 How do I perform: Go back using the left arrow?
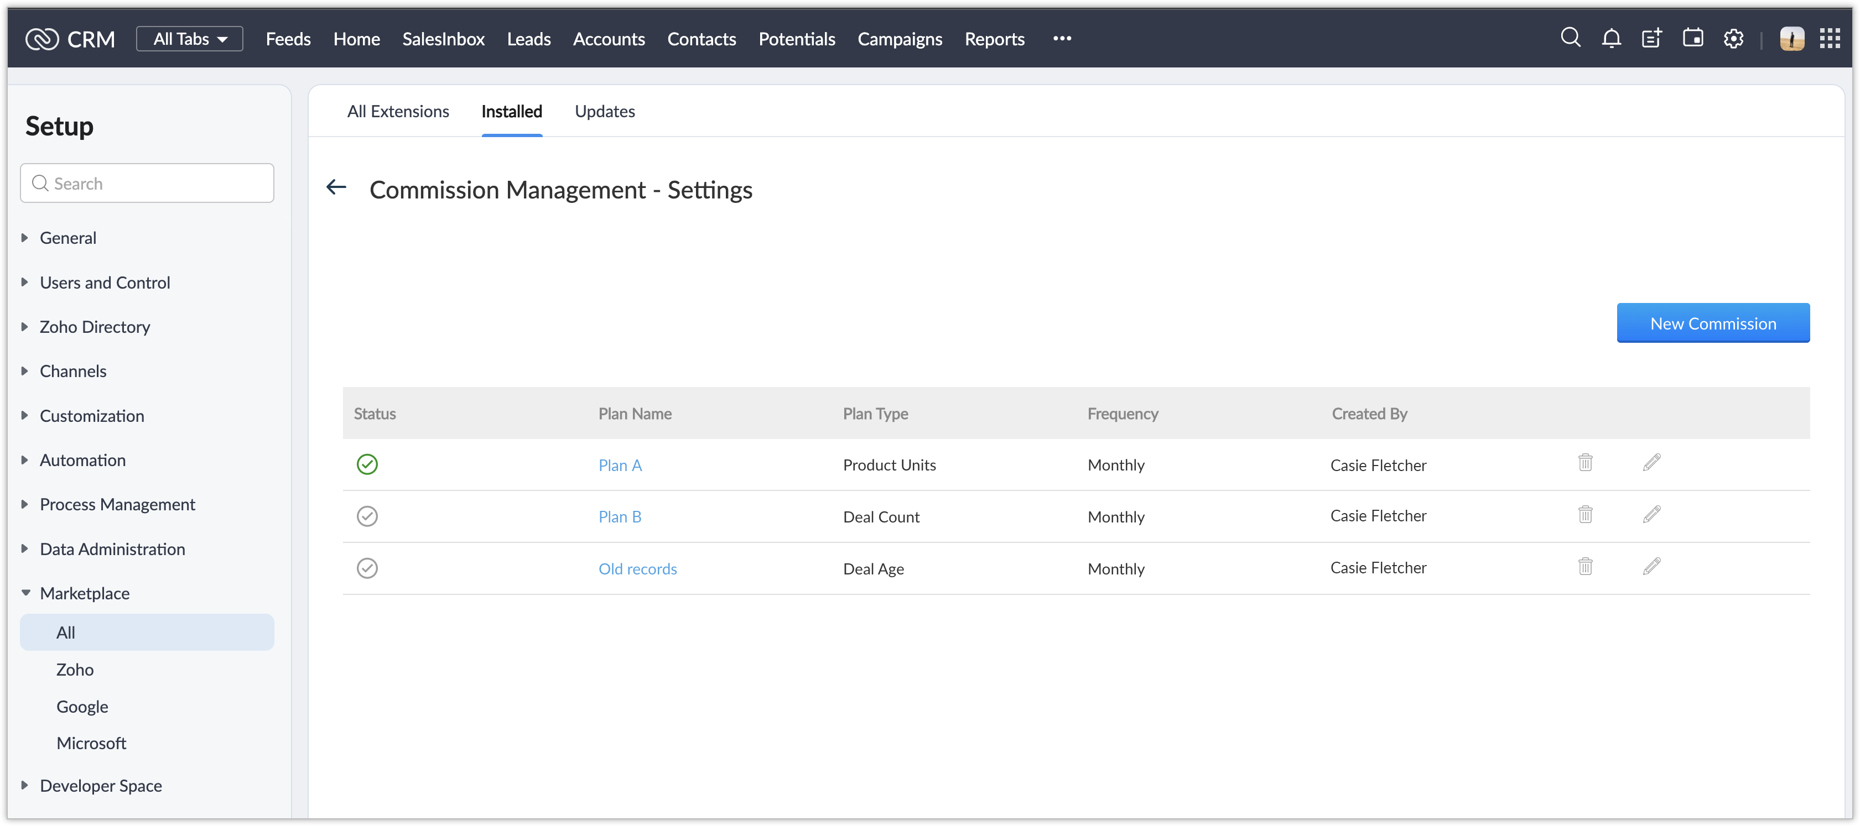[x=336, y=187]
